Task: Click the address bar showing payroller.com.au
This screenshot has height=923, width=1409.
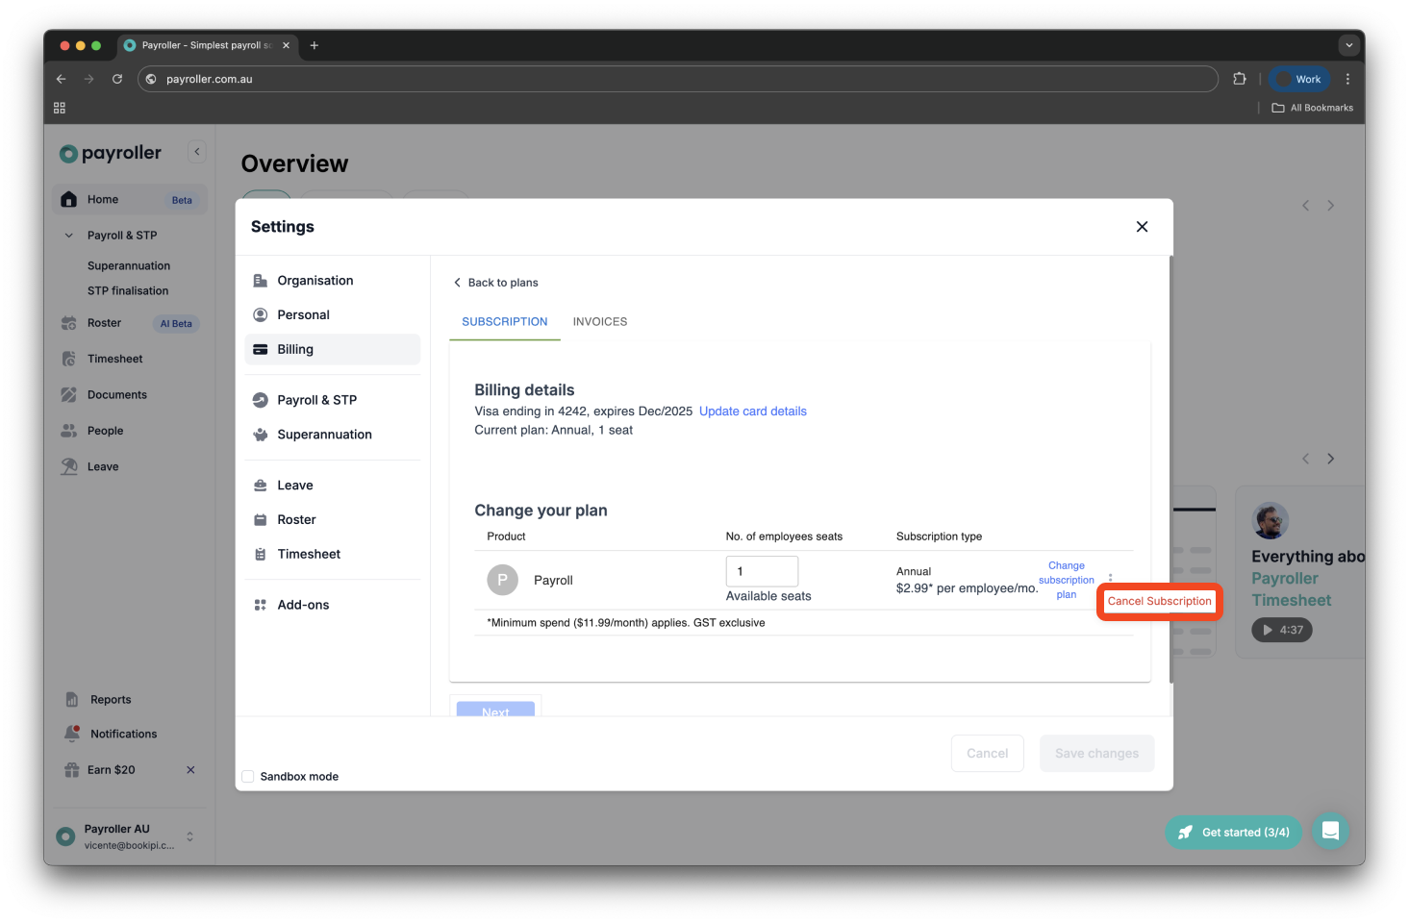Action: coord(678,79)
